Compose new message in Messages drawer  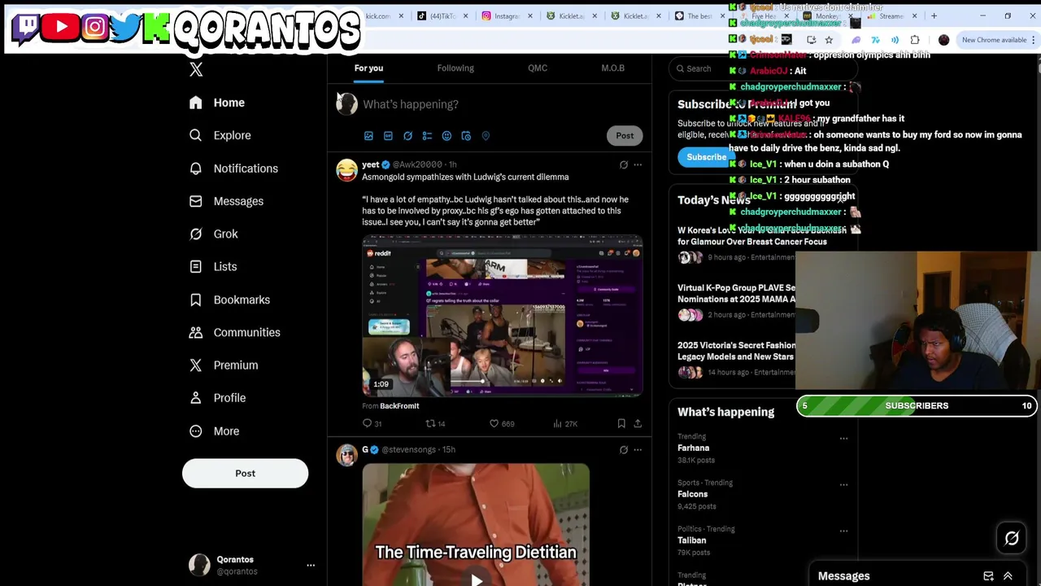pyautogui.click(x=988, y=576)
